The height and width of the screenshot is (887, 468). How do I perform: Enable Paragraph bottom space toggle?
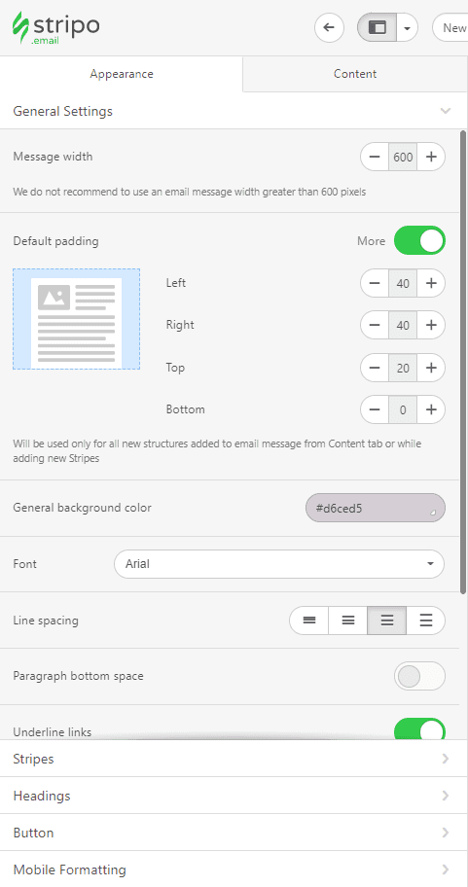tap(420, 676)
